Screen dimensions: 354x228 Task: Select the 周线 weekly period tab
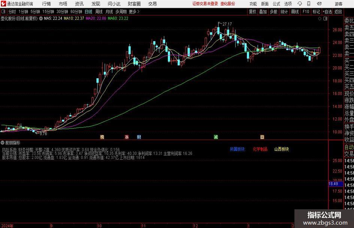tap(99, 12)
